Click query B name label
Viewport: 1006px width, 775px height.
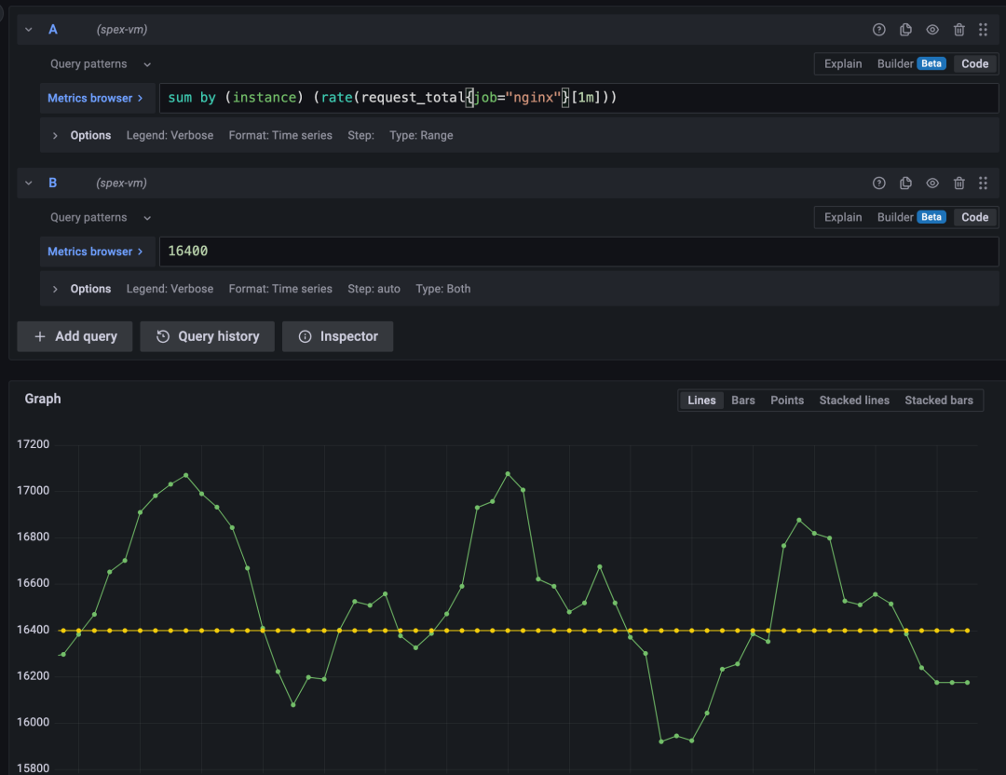pyautogui.click(x=52, y=183)
